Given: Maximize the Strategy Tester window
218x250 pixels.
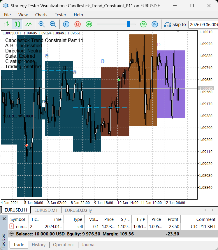Looking at the screenshot, I should click(192, 6).
